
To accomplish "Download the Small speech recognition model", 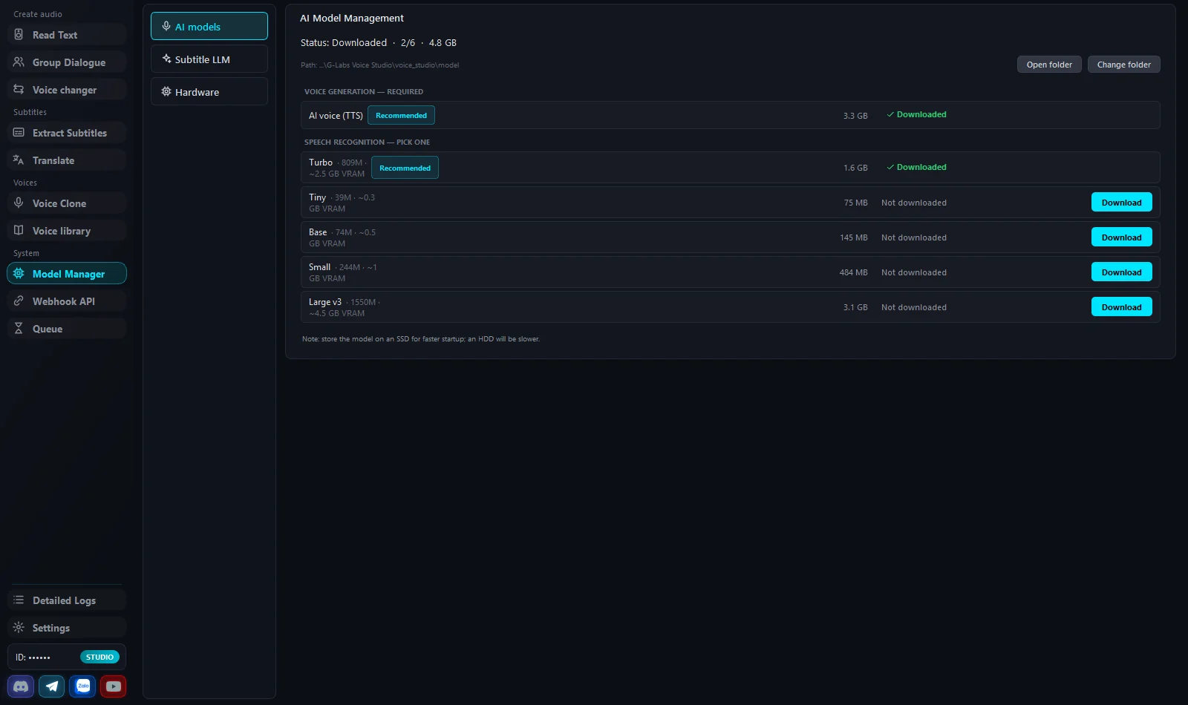I will pos(1122,272).
